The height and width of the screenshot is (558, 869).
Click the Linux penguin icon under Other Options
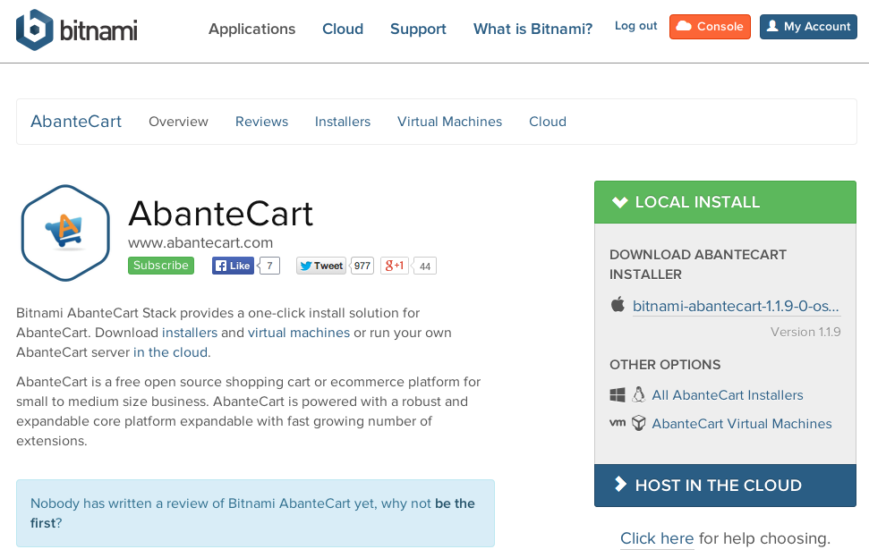click(x=639, y=394)
